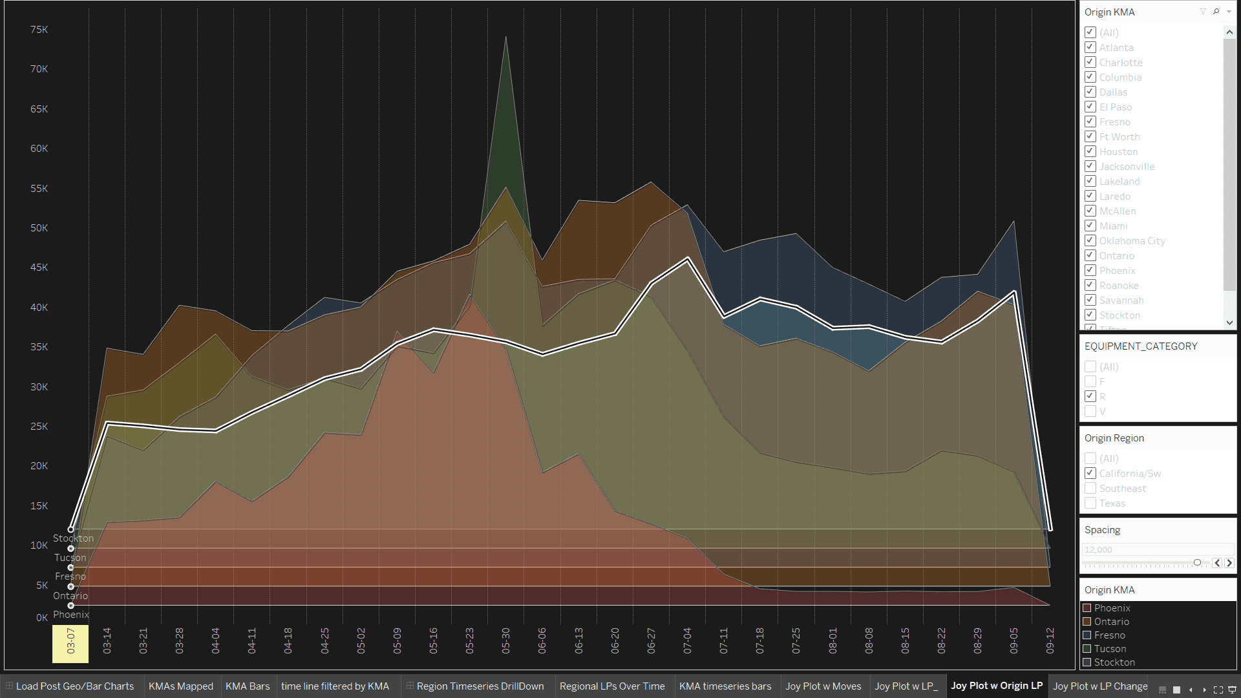The width and height of the screenshot is (1241, 698).
Task: Toggle Jacksonville checkbox
Action: click(1090, 166)
